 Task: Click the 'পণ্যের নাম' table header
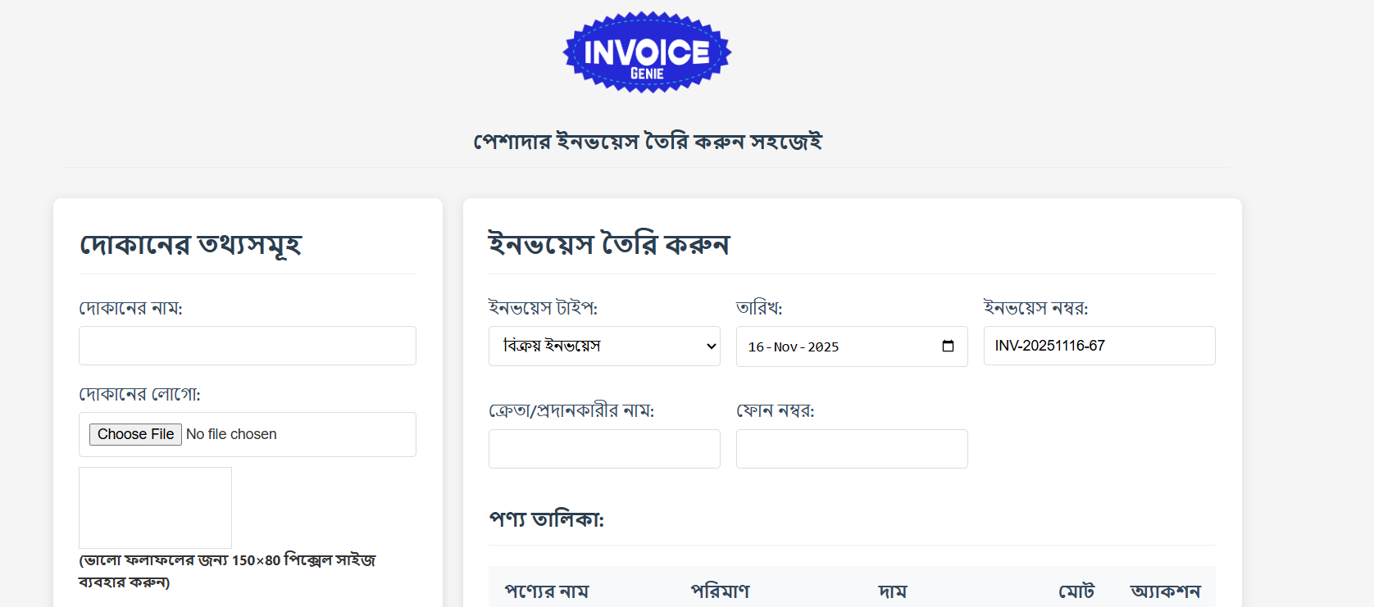547,591
